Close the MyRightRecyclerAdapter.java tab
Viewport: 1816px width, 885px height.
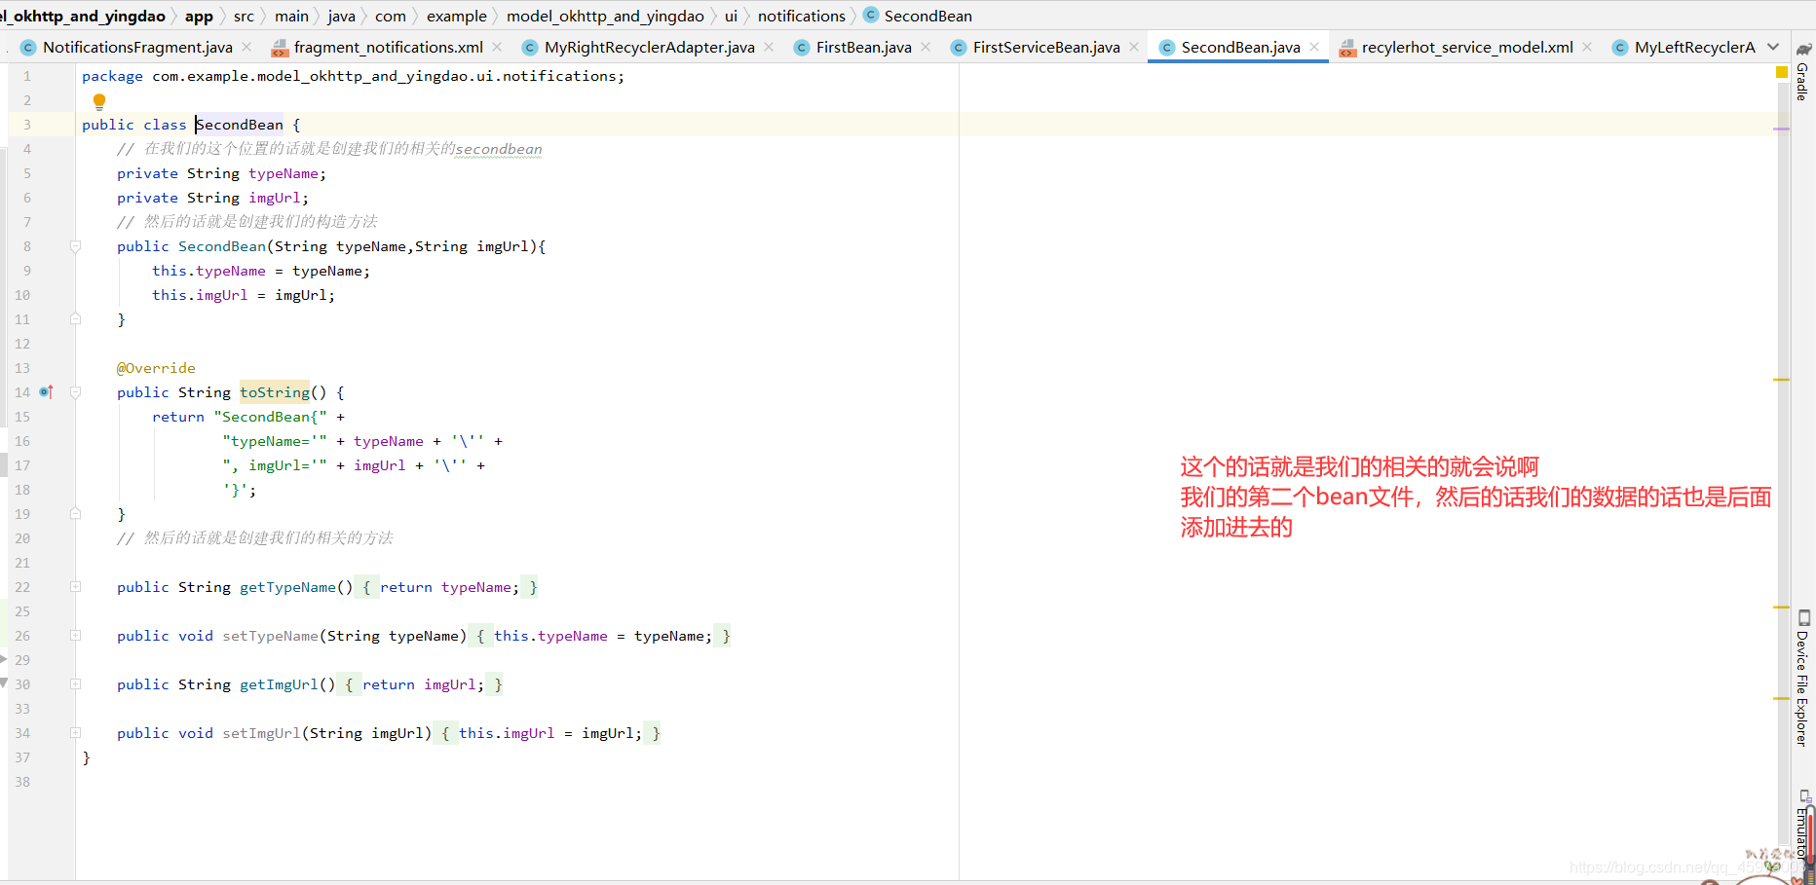pos(769,47)
